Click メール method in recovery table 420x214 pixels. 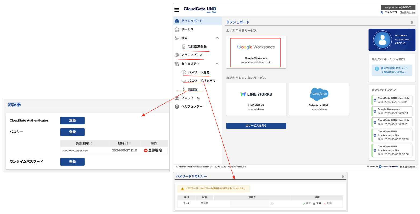[187, 204]
